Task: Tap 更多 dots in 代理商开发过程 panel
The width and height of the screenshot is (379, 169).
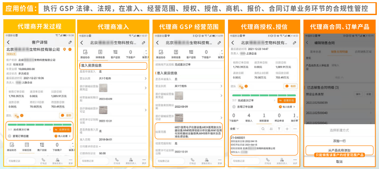Action: (70, 161)
